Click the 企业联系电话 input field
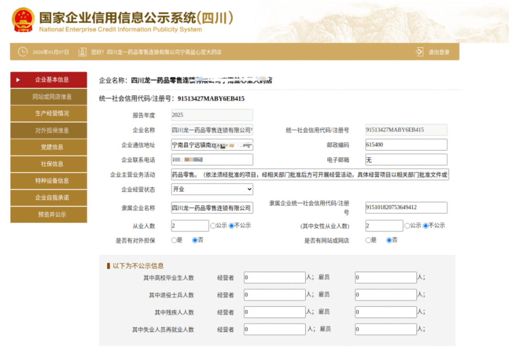Image resolution: width=516 pixels, height=350 pixels. [x=212, y=159]
